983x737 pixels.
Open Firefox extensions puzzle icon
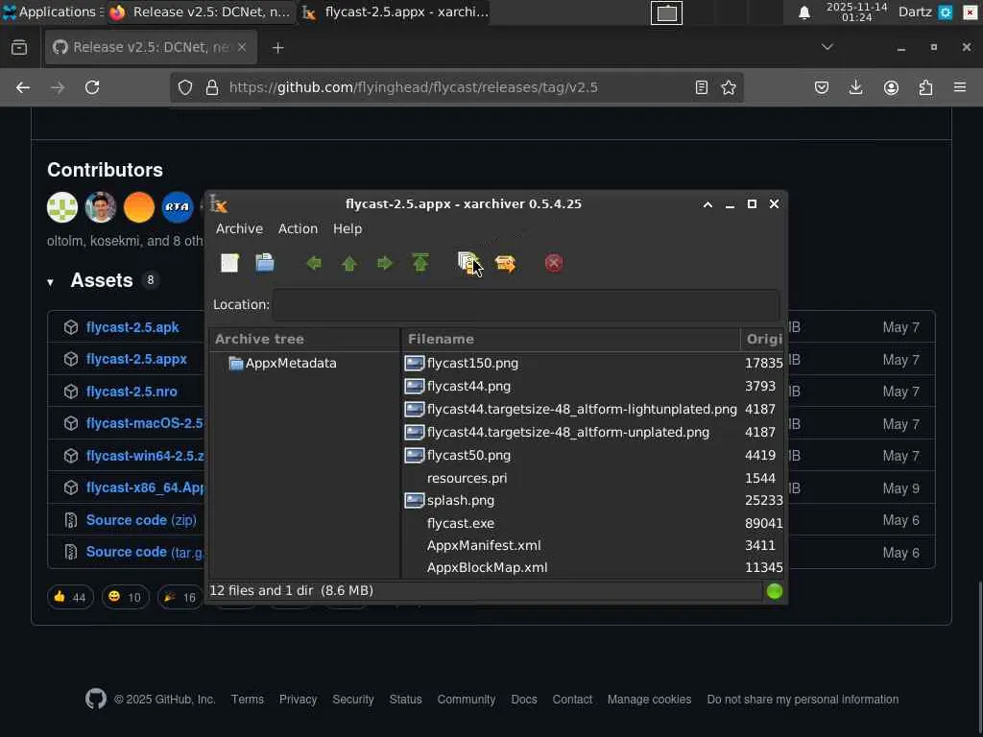click(x=926, y=87)
